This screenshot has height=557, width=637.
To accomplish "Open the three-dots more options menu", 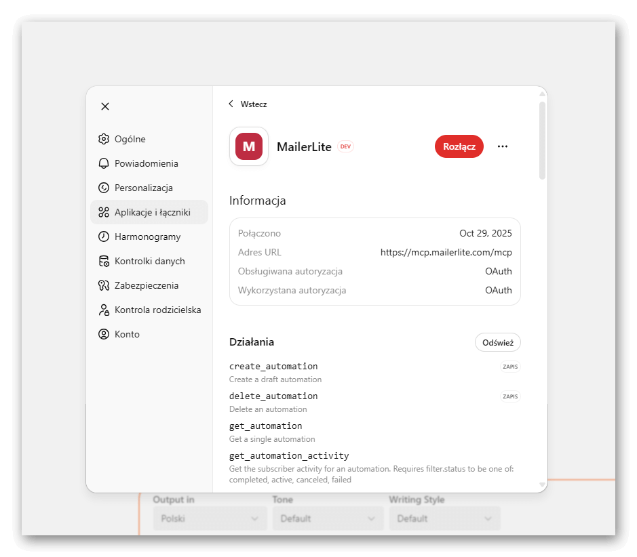I will (x=503, y=146).
